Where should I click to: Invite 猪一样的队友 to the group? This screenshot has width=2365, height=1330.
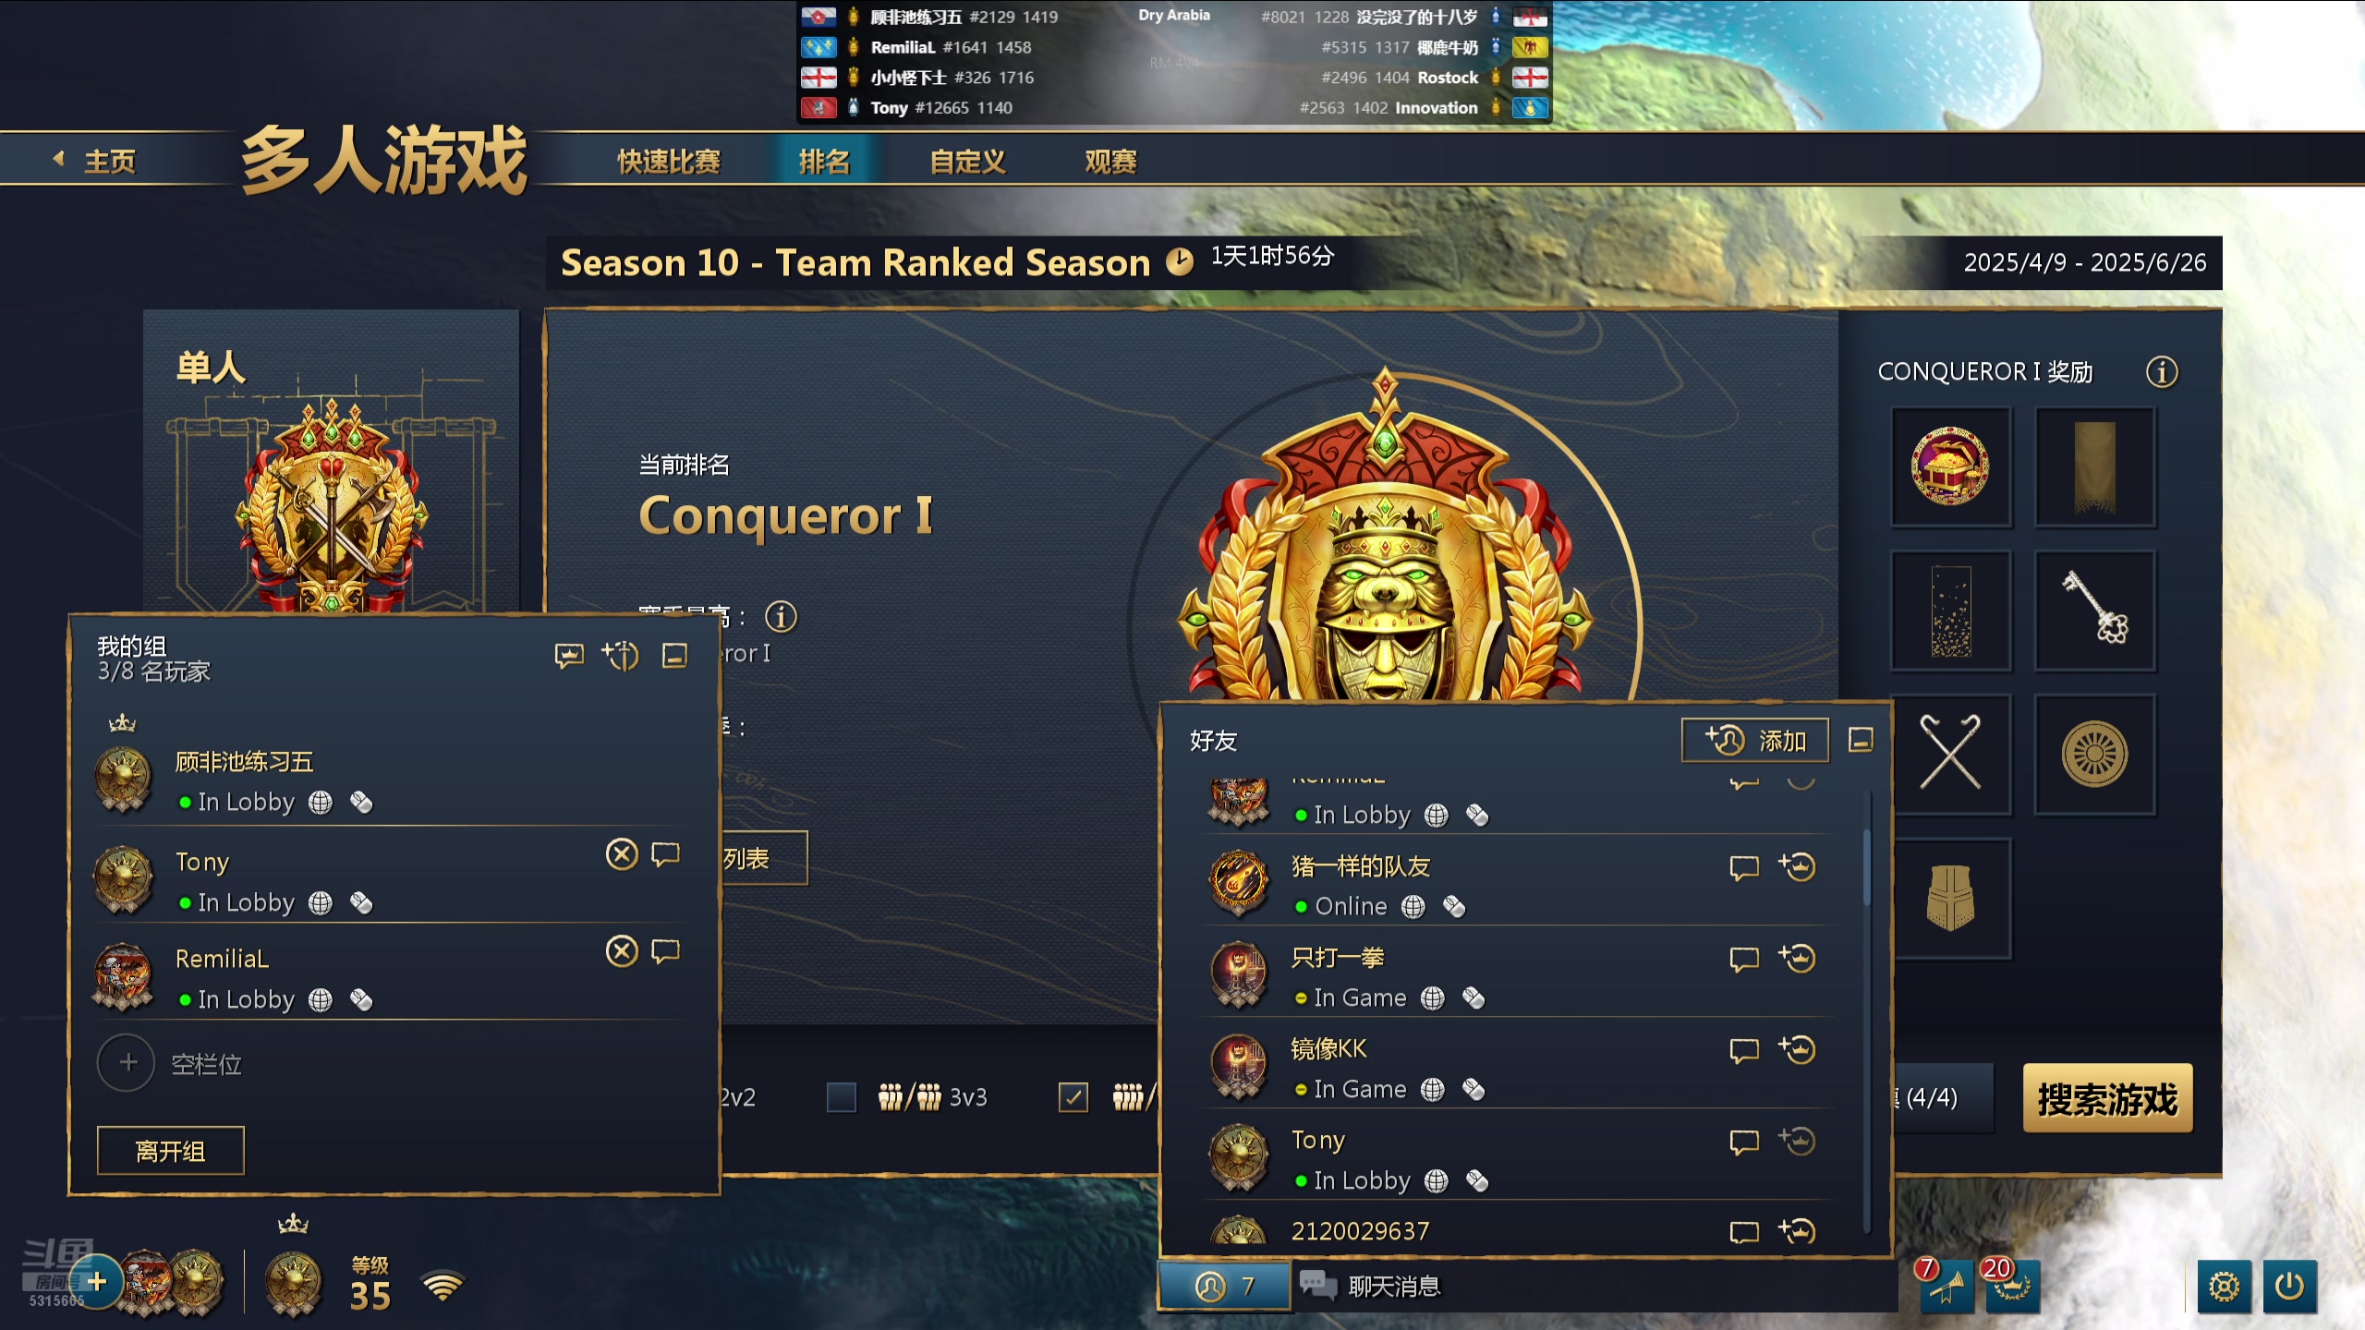coord(1797,867)
